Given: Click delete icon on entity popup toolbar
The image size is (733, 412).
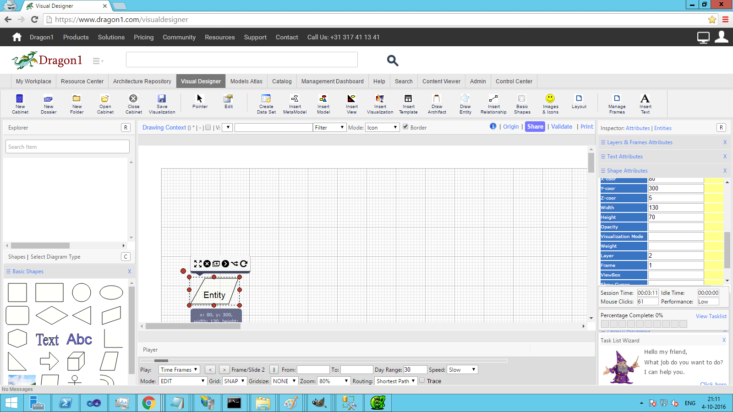Looking at the screenshot, I should 207,264.
